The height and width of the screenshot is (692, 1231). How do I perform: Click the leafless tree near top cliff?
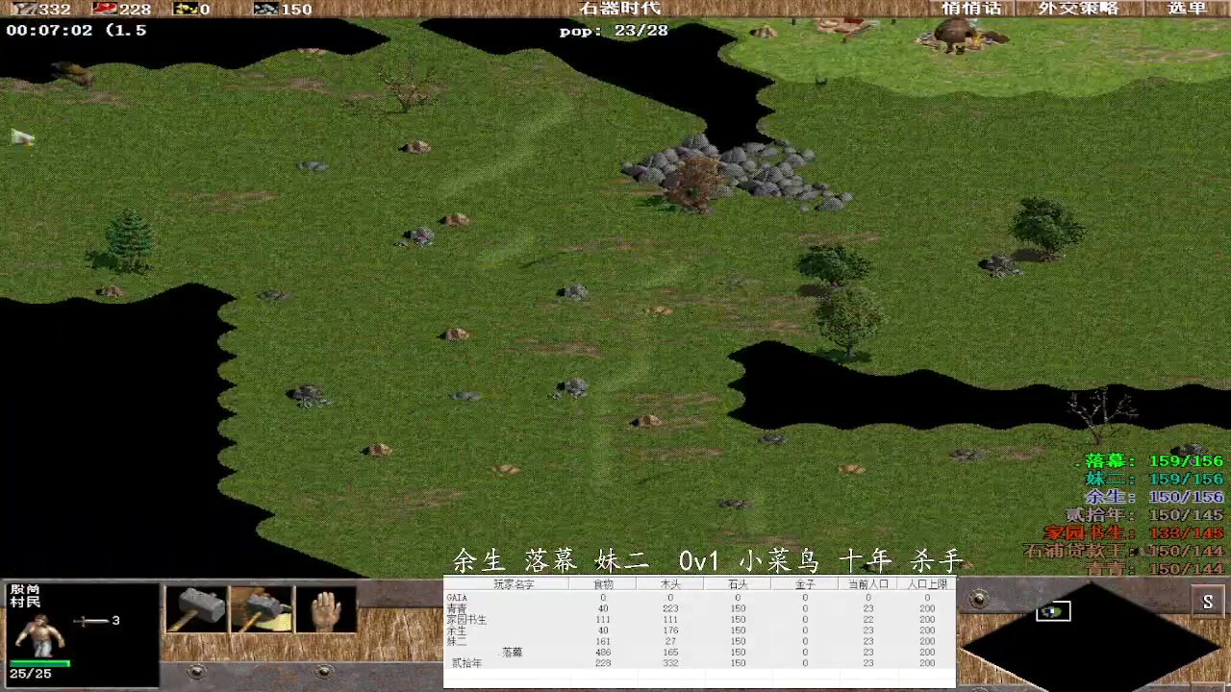click(x=411, y=88)
